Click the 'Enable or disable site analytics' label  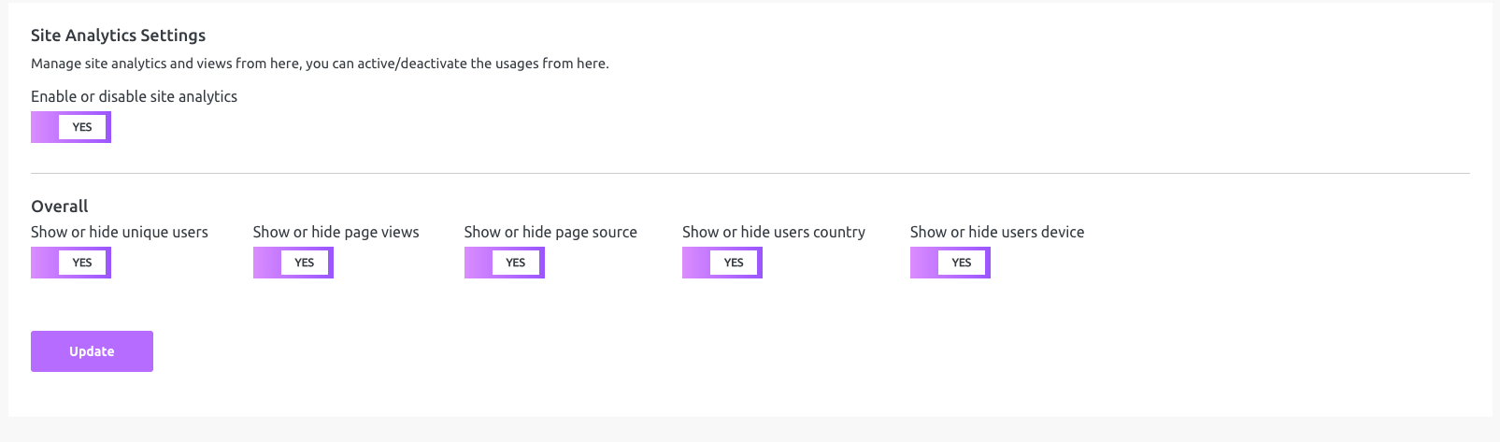coord(134,96)
